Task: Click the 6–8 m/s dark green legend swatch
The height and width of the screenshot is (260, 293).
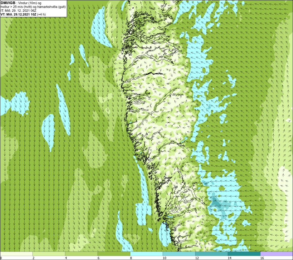Action: click(114, 254)
